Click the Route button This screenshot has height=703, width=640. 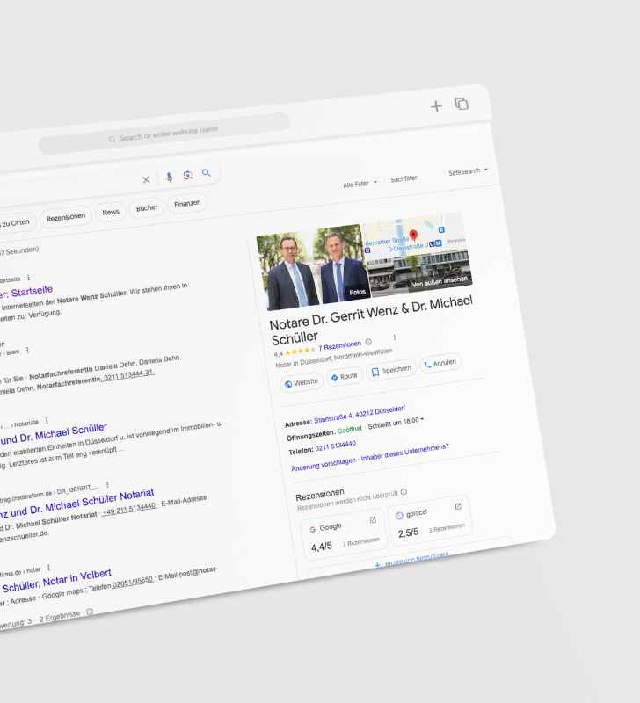(x=345, y=377)
